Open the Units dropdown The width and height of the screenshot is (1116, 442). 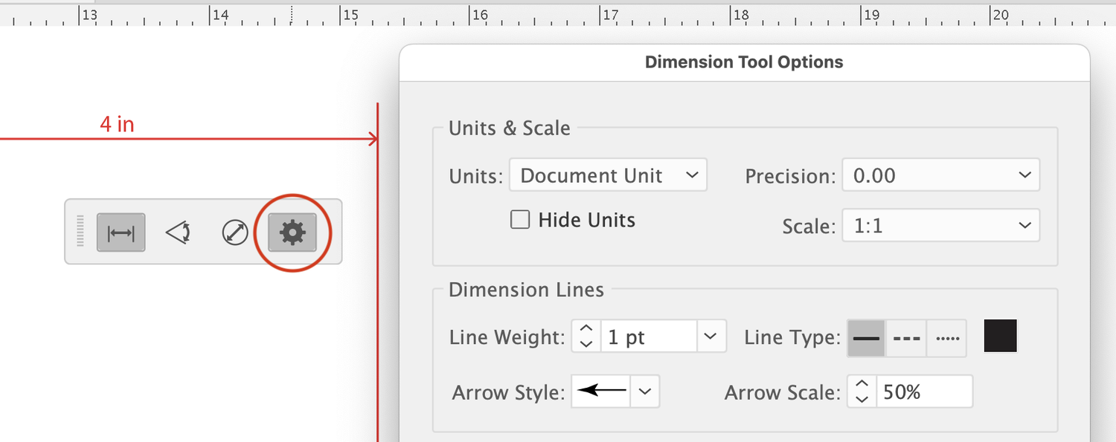click(x=607, y=175)
